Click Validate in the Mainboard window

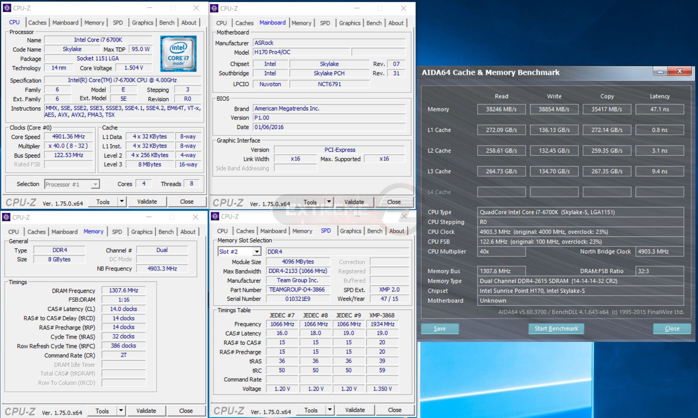click(x=354, y=202)
